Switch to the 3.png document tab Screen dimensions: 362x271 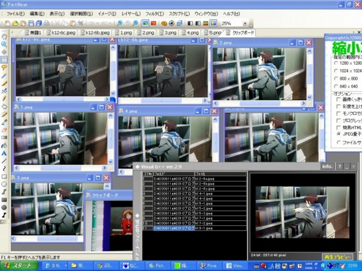(168, 33)
